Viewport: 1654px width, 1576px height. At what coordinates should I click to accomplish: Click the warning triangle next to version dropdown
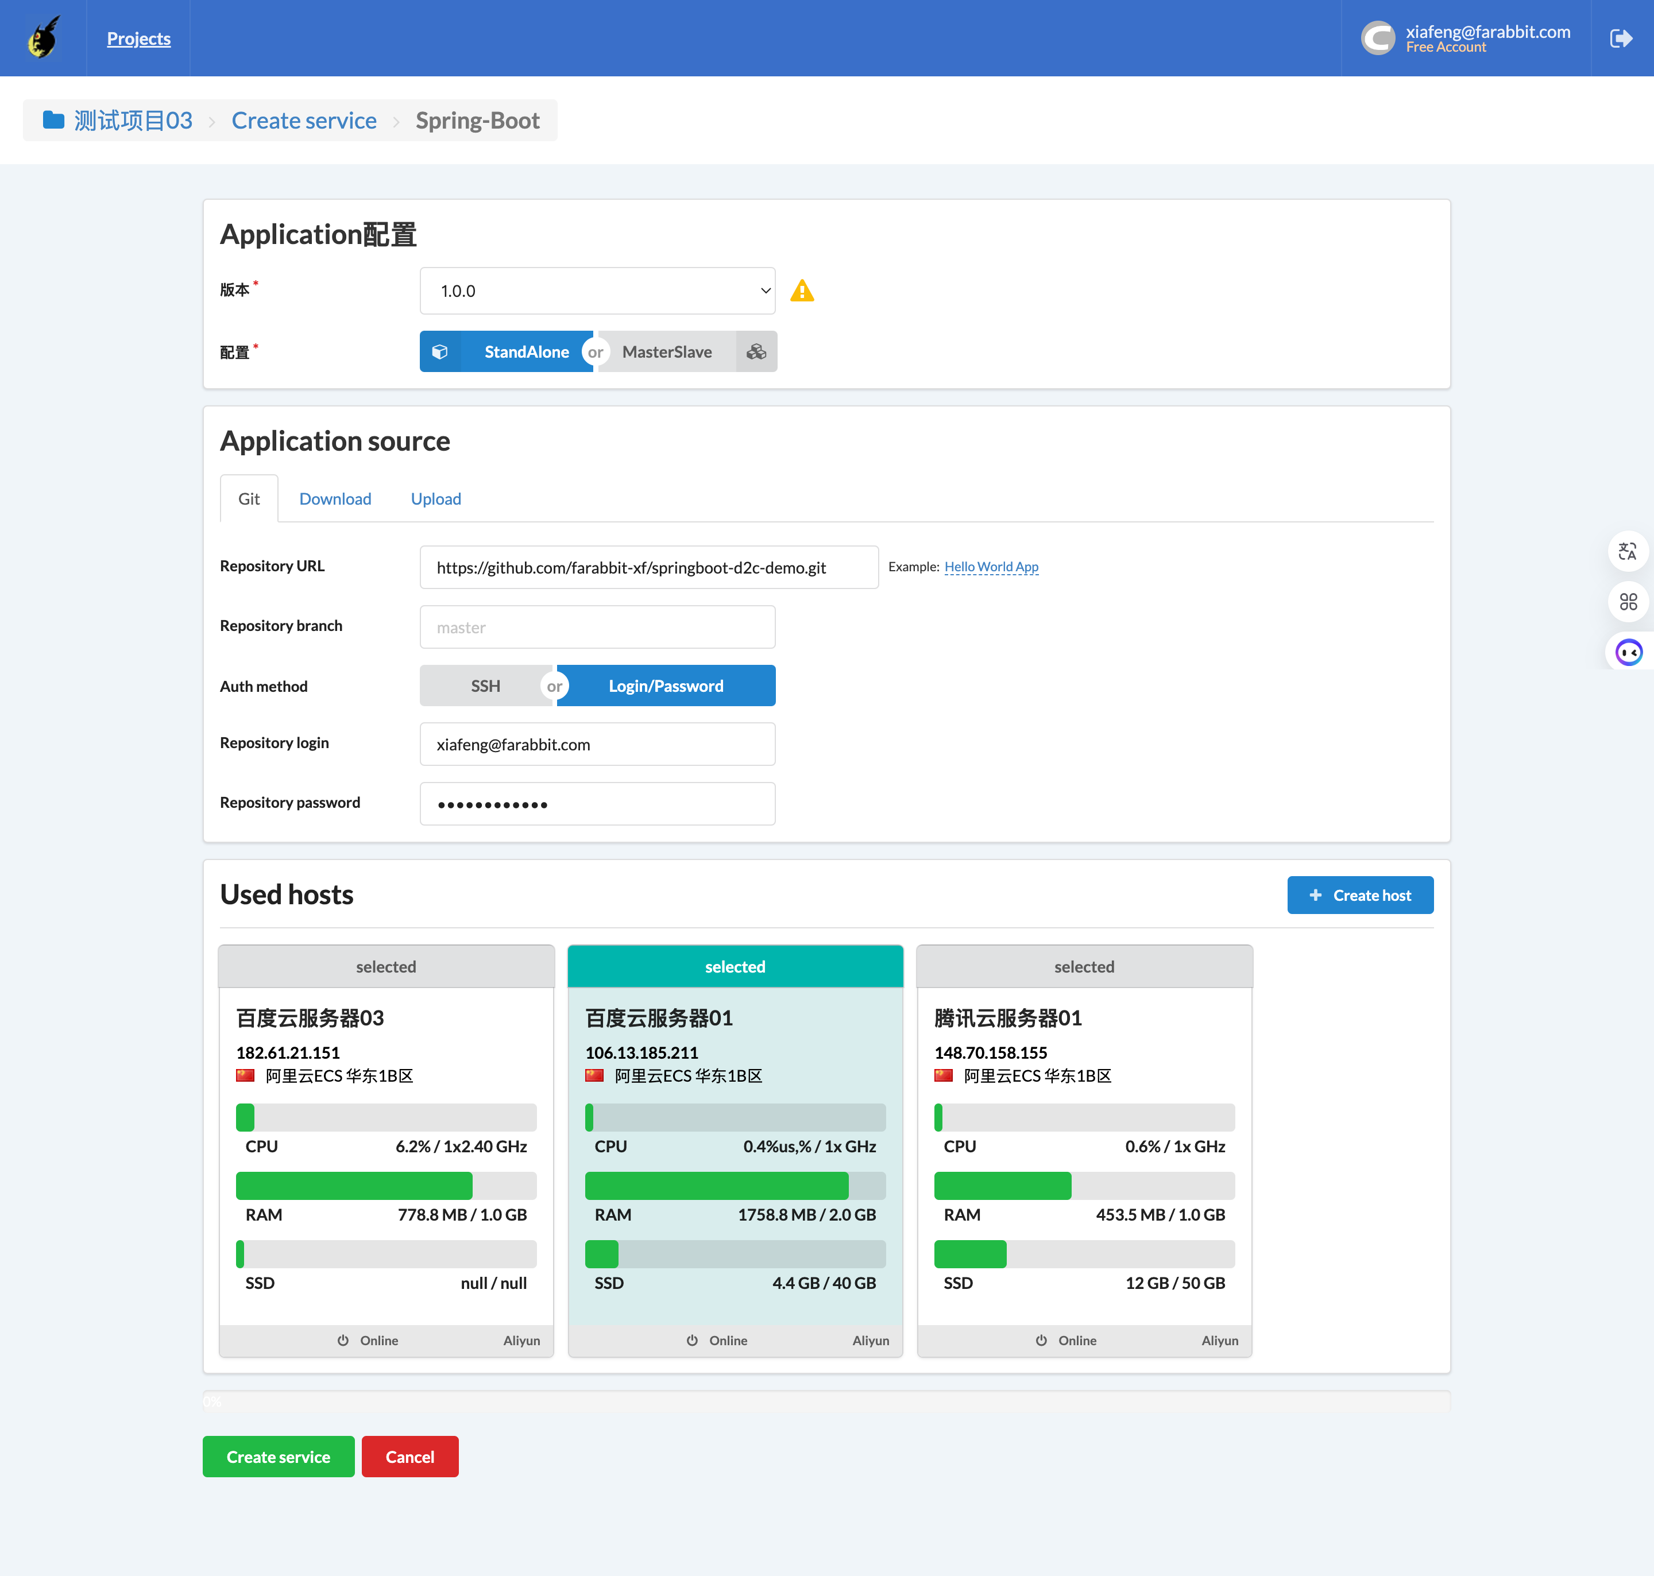(803, 291)
